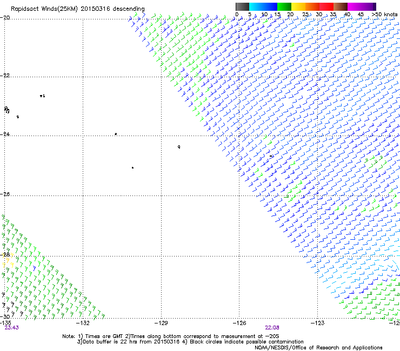400x351 pixels.
Task: Click the '25' legend scale label
Action: tap(305, 15)
